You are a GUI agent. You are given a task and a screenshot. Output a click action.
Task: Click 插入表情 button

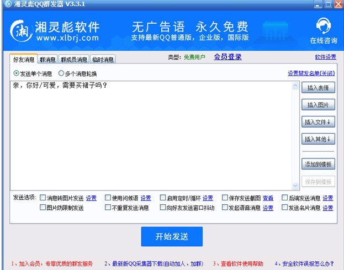pyautogui.click(x=318, y=87)
